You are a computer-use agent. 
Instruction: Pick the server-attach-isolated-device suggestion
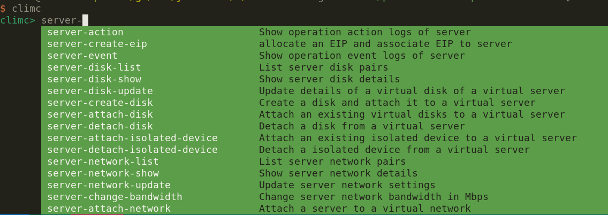[132, 138]
